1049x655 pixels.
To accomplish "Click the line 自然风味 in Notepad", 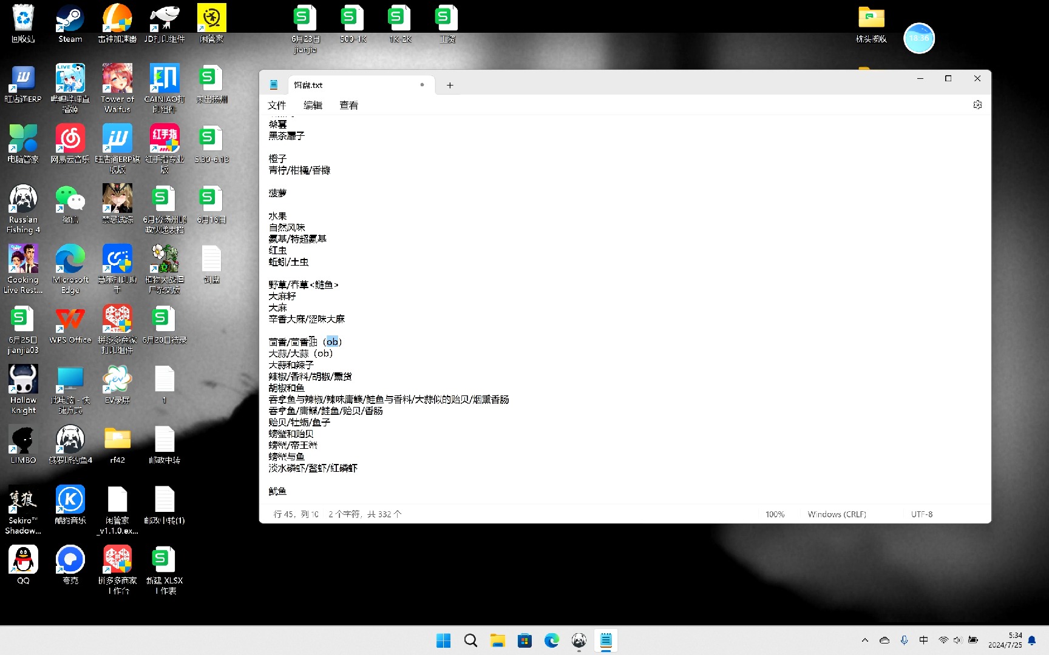I will pyautogui.click(x=287, y=227).
